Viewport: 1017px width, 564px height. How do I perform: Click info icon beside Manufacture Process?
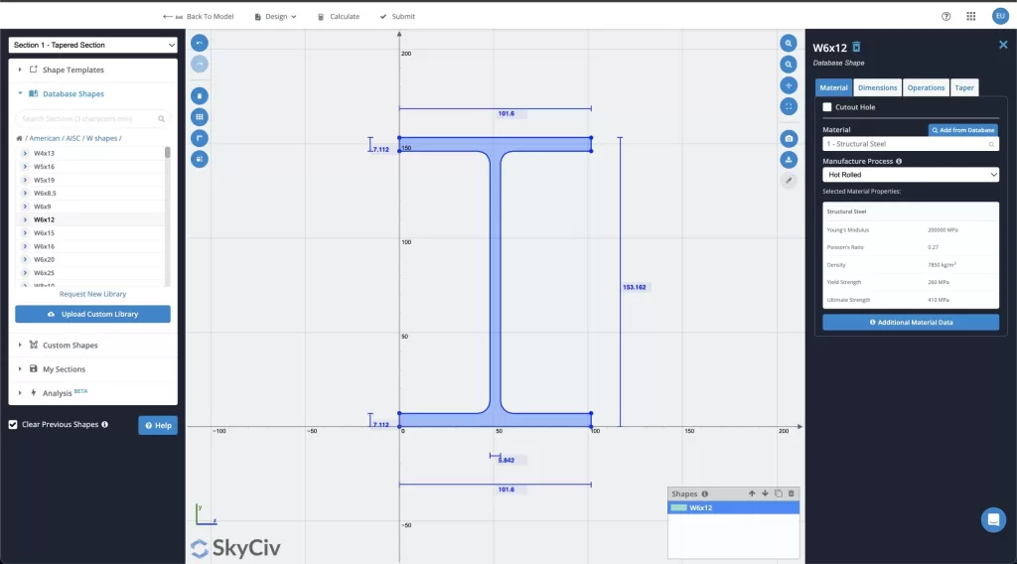(898, 162)
